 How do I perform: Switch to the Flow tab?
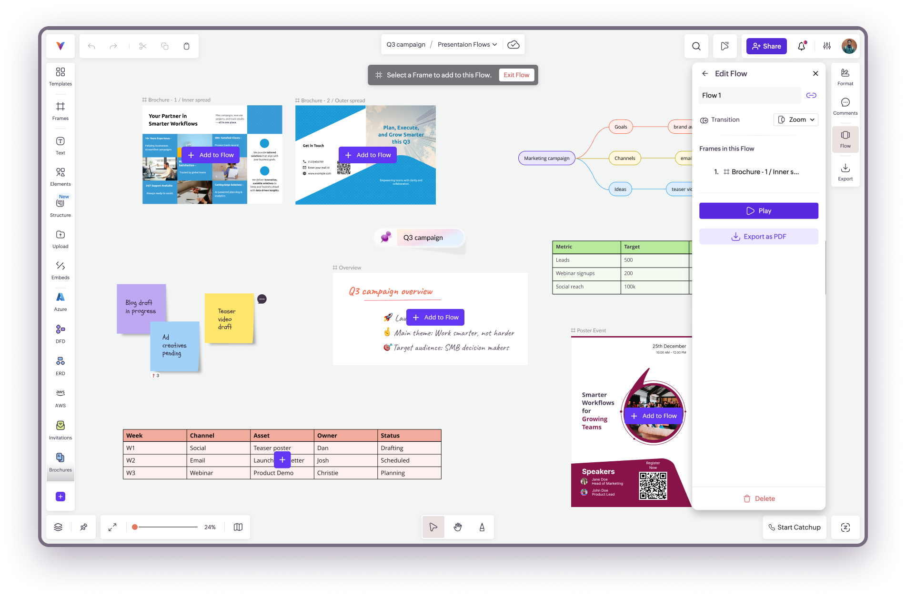click(846, 139)
